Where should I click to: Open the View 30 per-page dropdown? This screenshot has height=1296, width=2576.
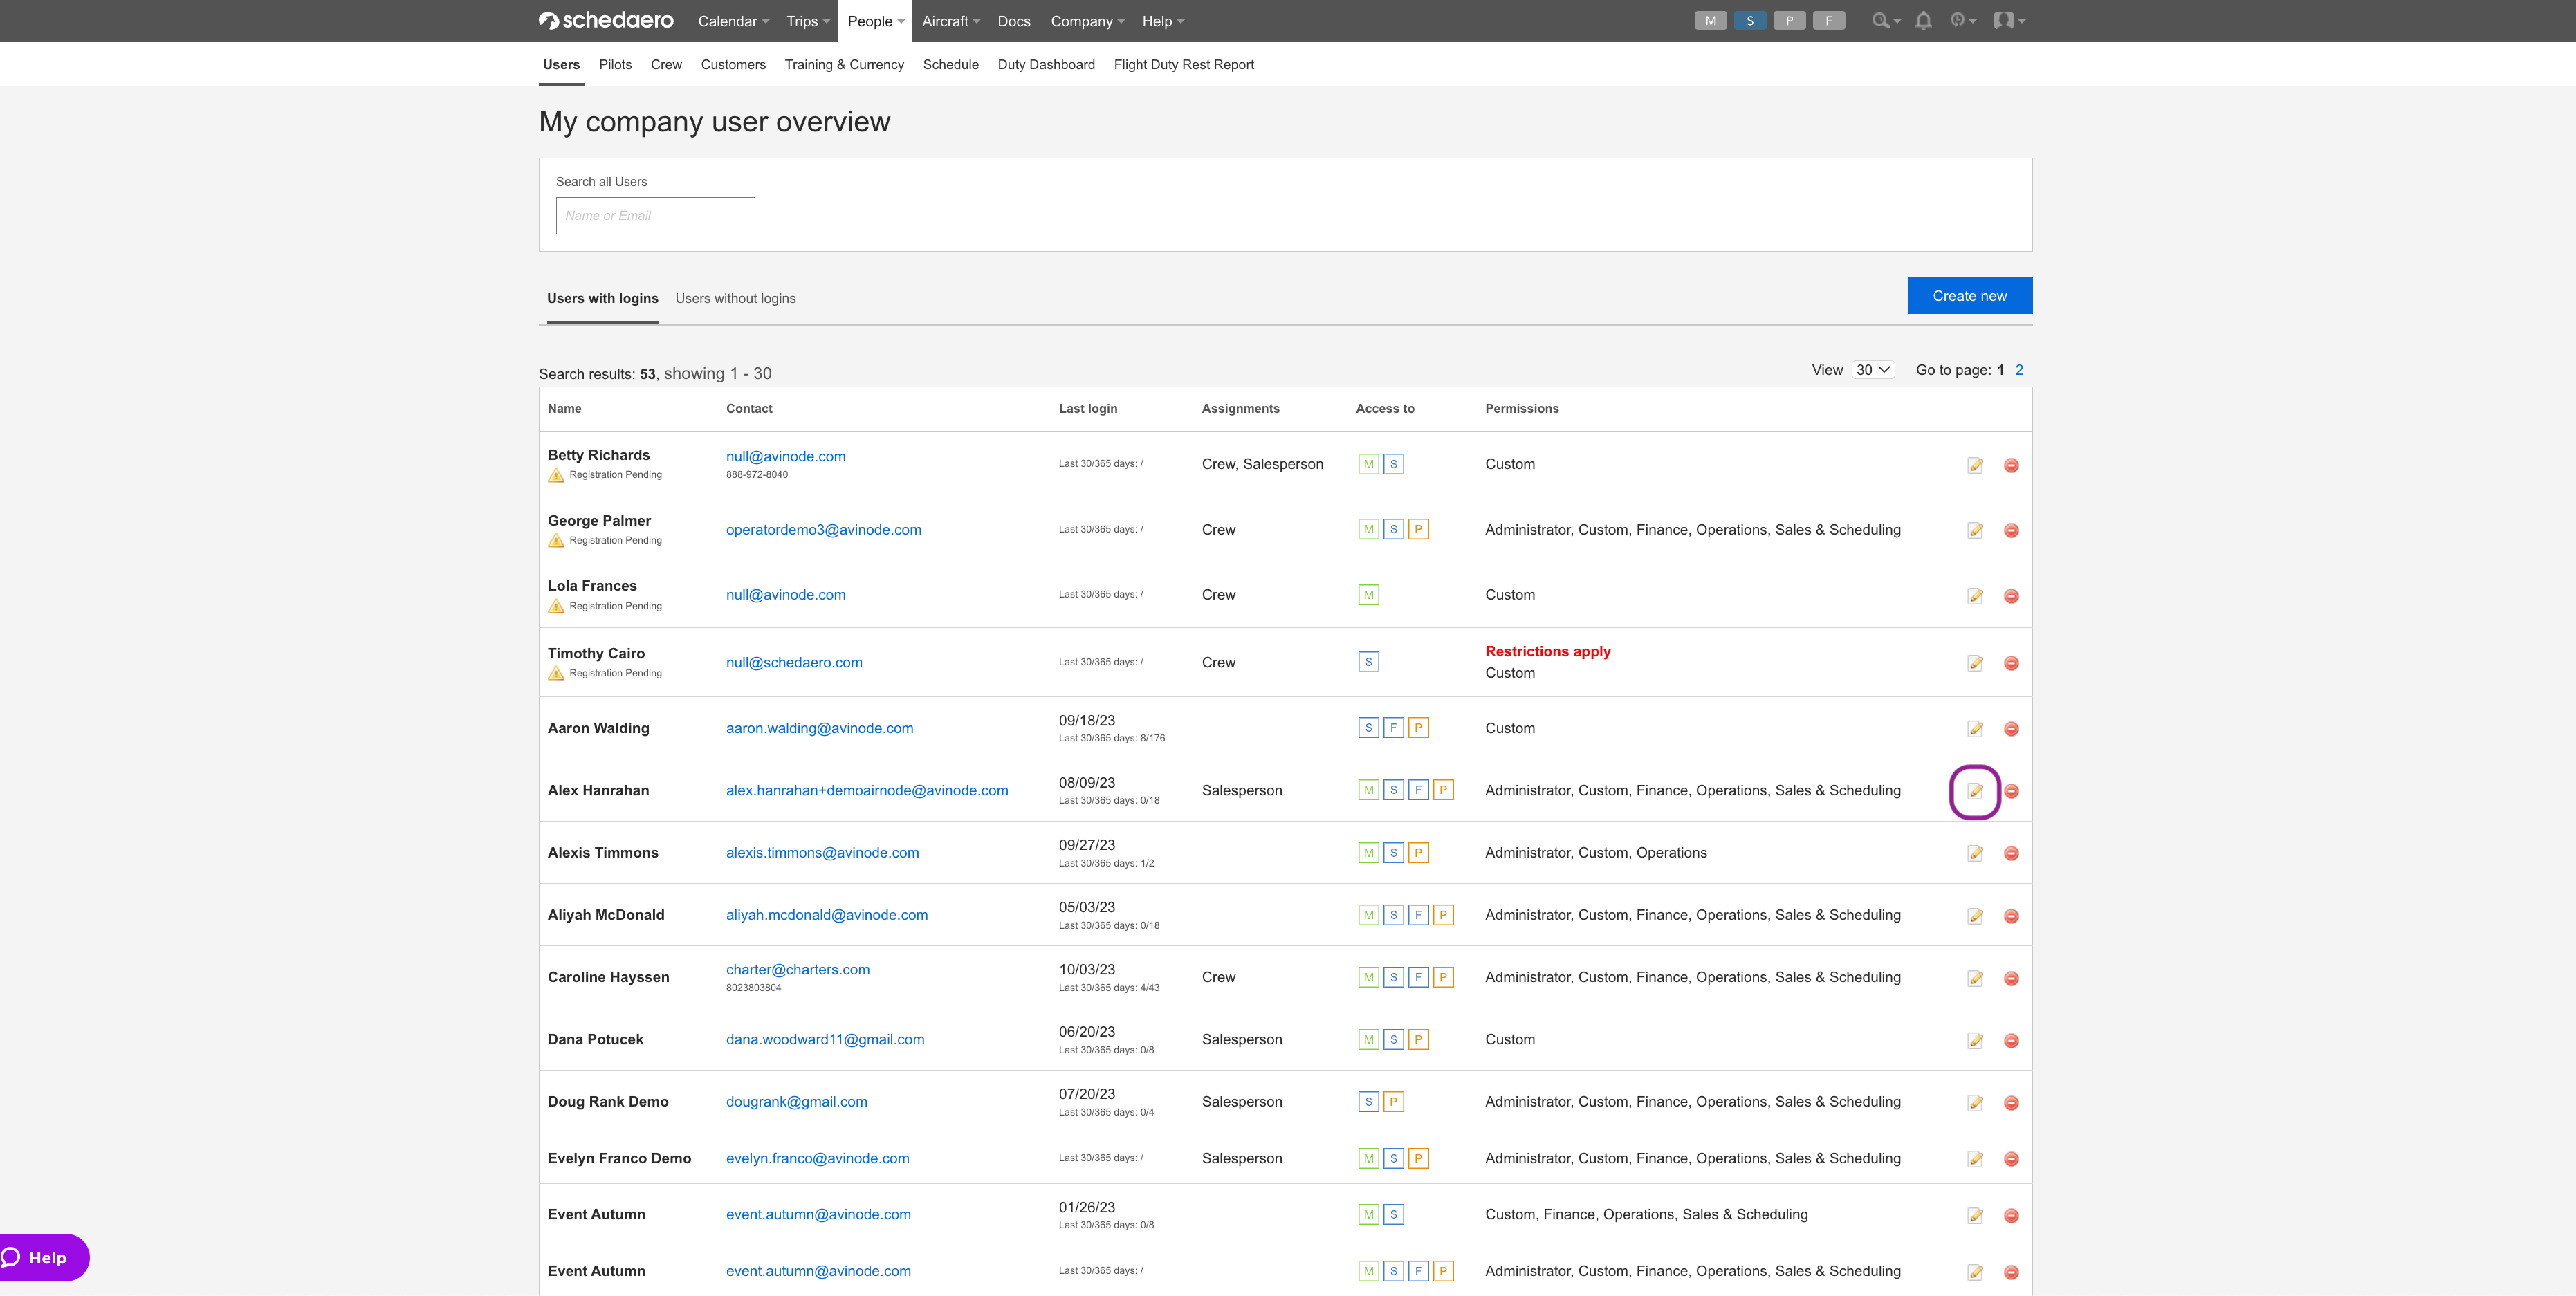[x=1873, y=370]
